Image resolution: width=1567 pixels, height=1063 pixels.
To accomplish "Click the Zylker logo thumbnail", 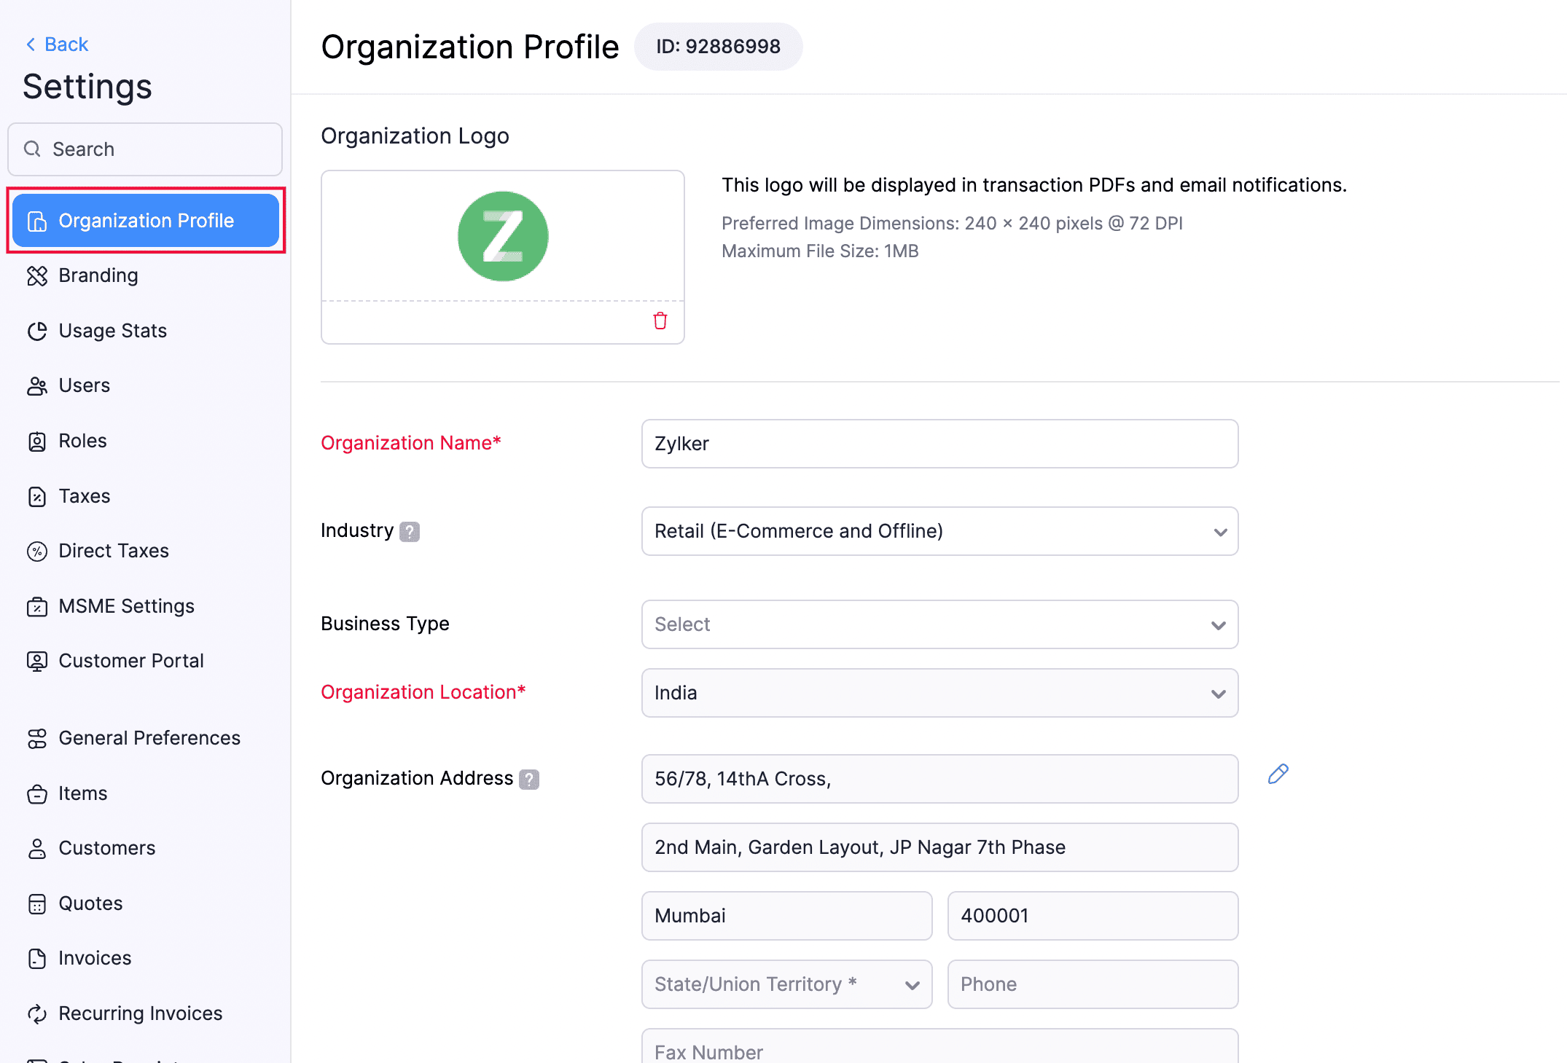I will point(503,236).
